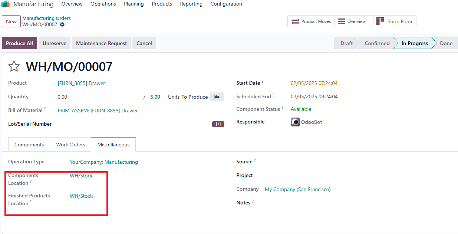Open the Operations menu
The width and height of the screenshot is (458, 234).
point(103,4)
